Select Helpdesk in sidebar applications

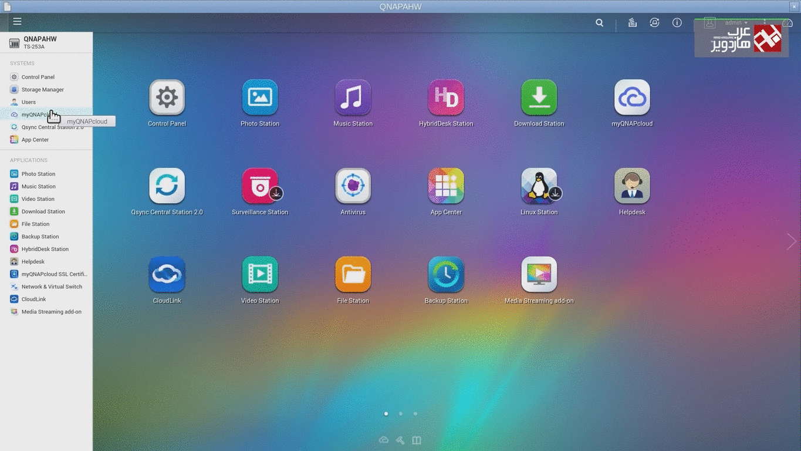pos(46,261)
